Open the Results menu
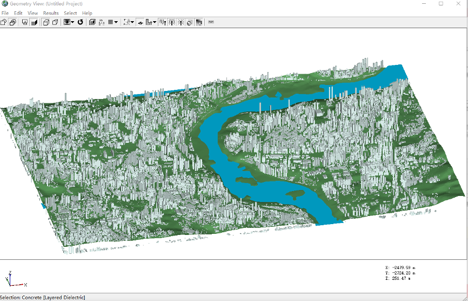The width and height of the screenshot is (468, 301). [51, 13]
